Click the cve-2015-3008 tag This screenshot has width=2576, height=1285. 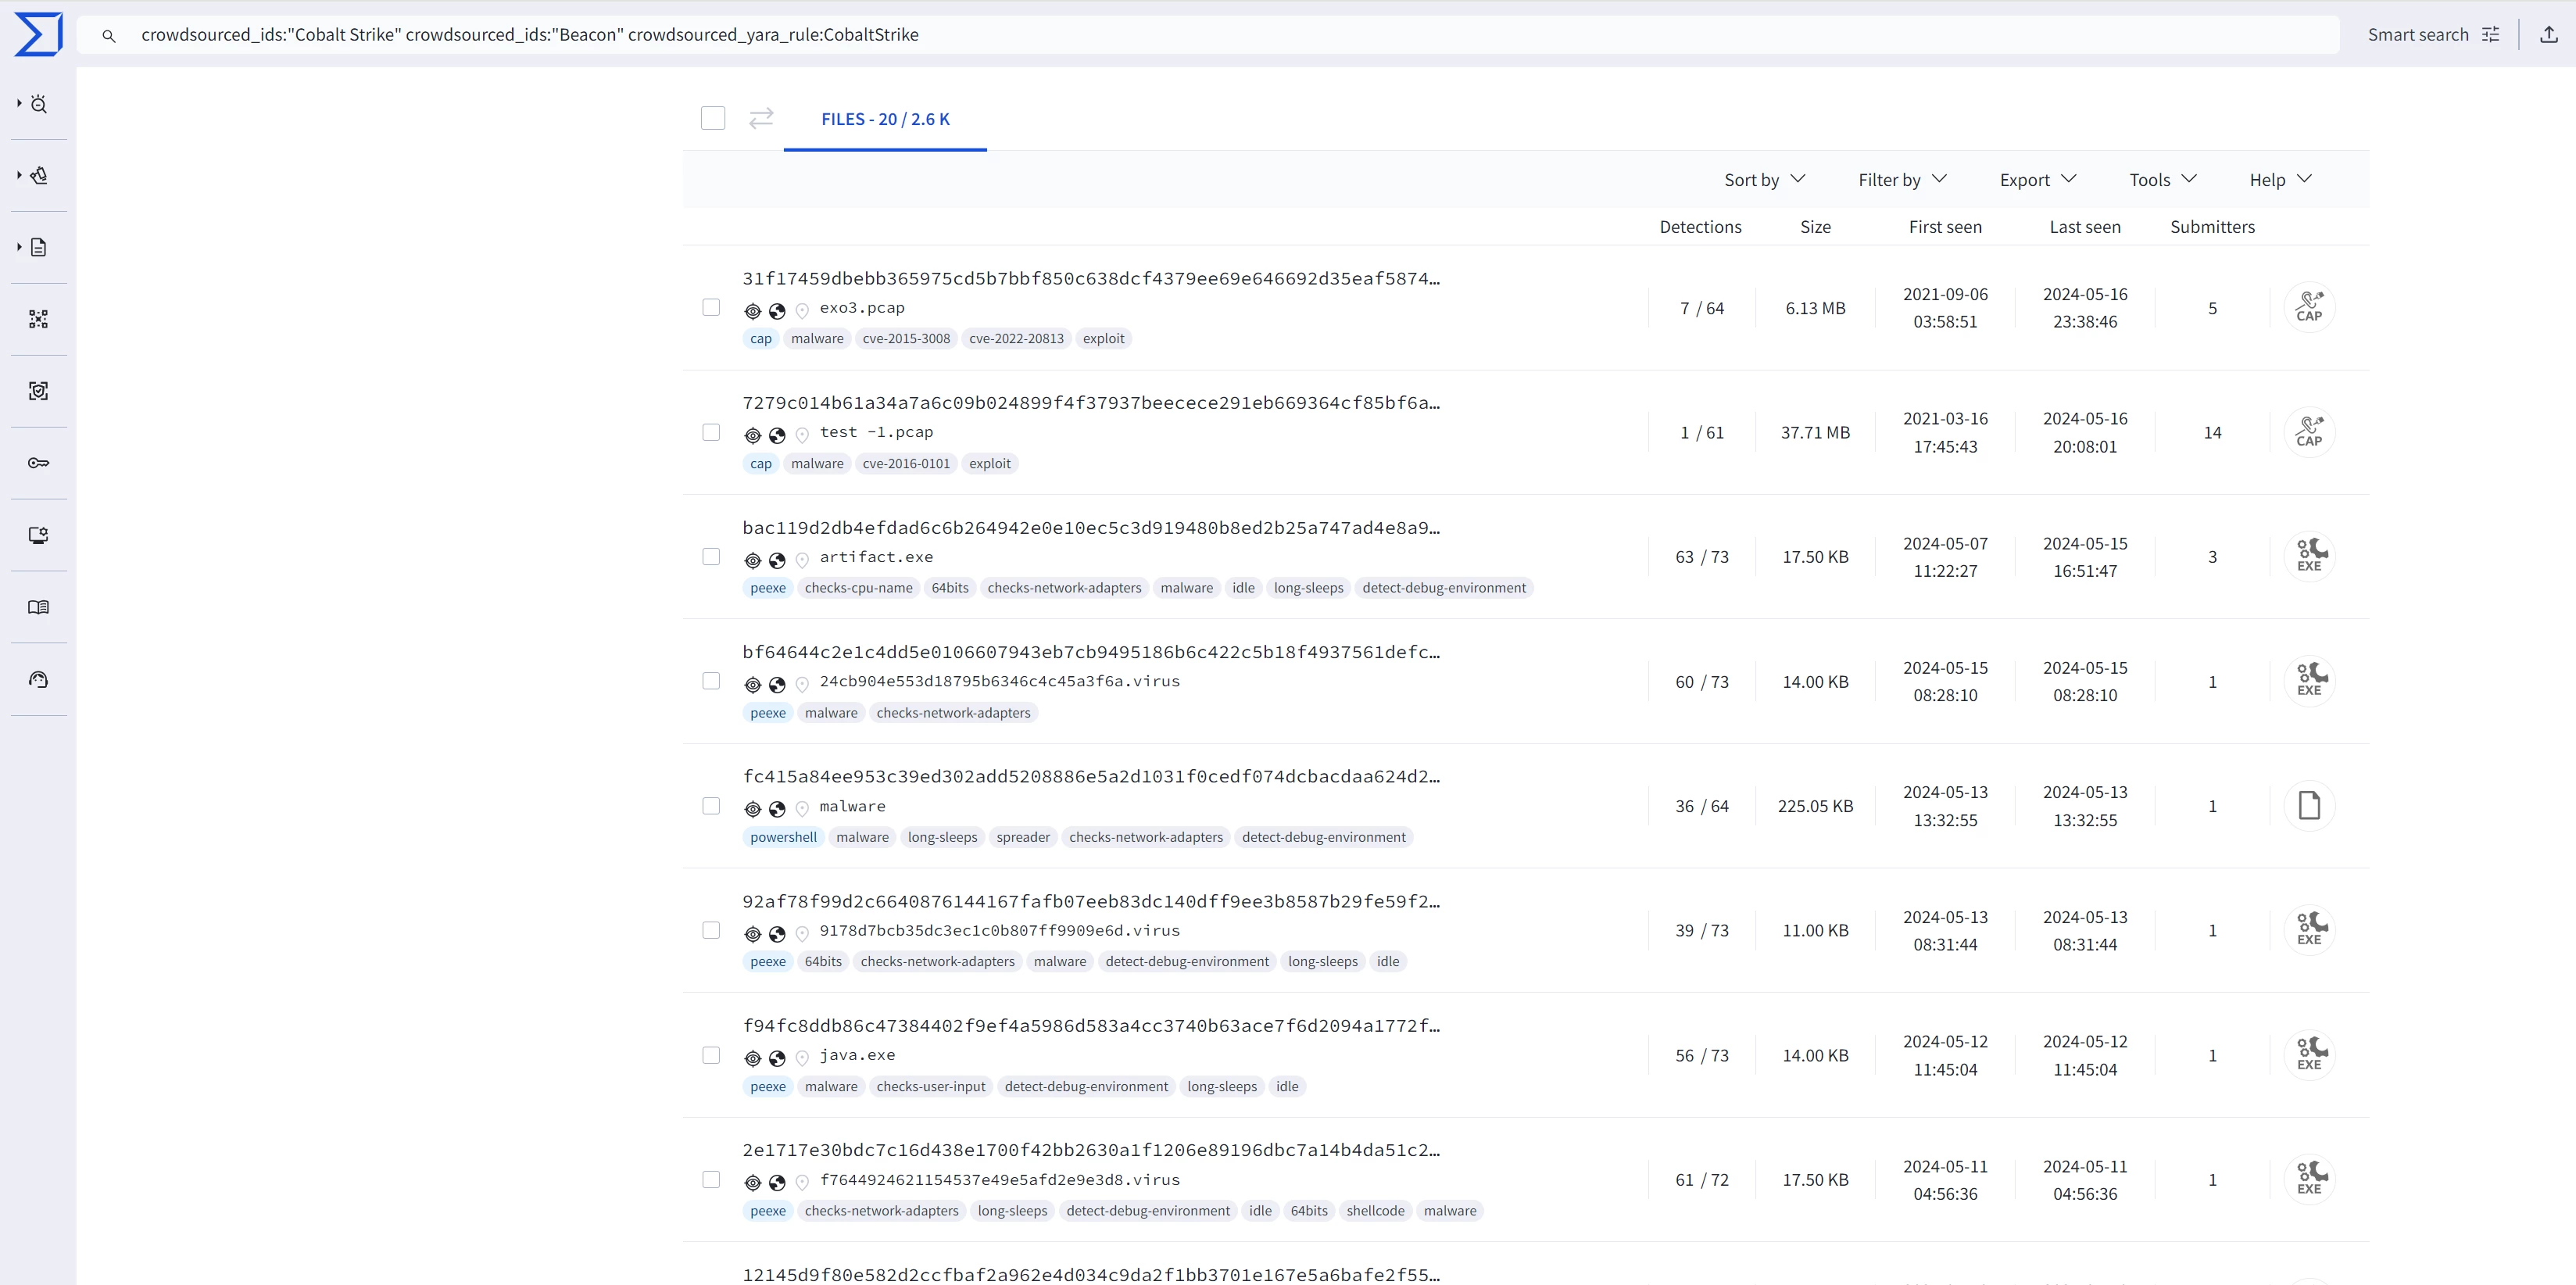click(x=906, y=338)
